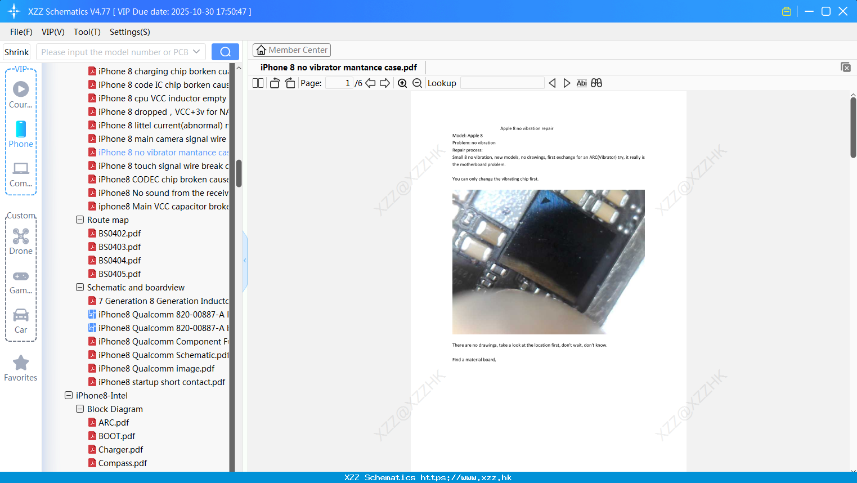Open the Settings menu
Image resolution: width=857 pixels, height=483 pixels.
[x=130, y=32]
